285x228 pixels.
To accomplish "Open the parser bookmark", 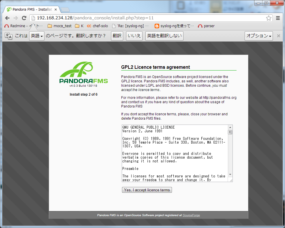I will pos(206,26).
